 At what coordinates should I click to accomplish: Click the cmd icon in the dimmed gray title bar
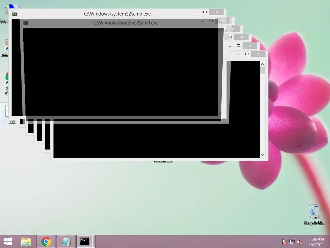[26, 23]
